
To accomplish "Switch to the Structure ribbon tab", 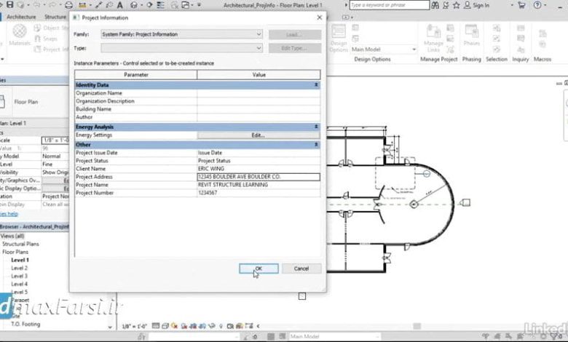I will [55, 17].
